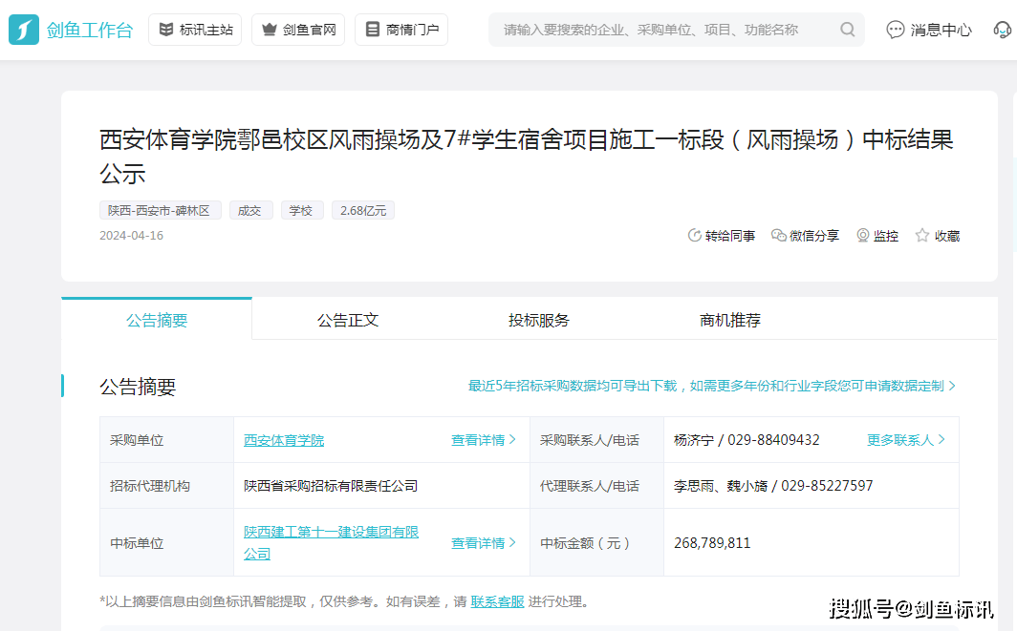Open 消息中心 message center

click(929, 30)
